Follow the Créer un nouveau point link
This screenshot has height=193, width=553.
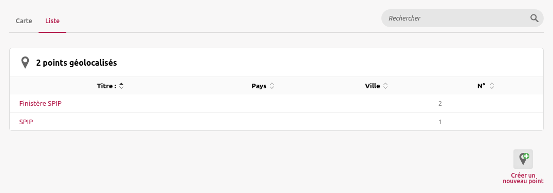pyautogui.click(x=523, y=178)
